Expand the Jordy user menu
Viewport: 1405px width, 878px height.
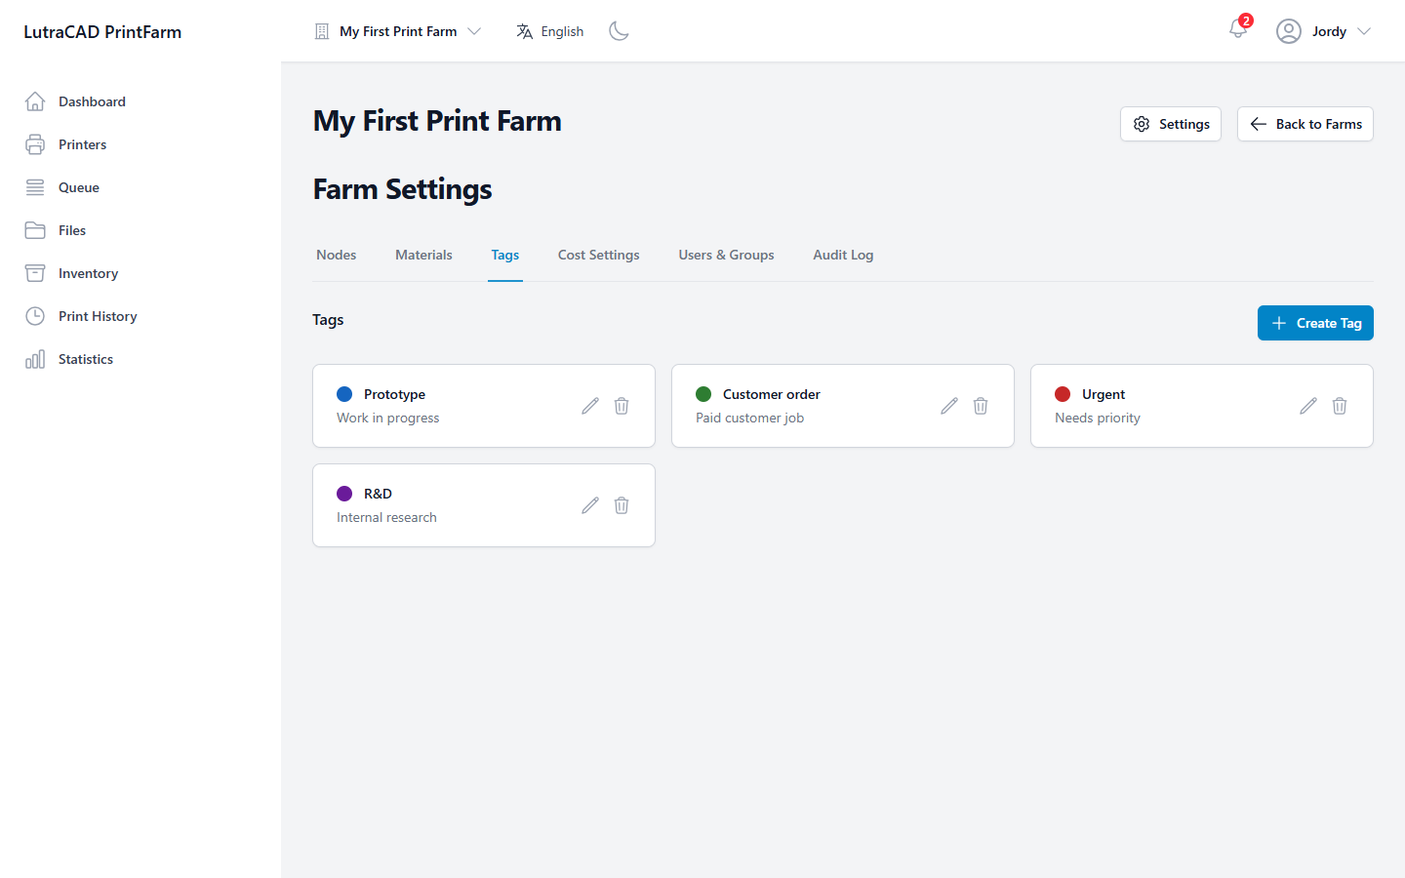1324,31
